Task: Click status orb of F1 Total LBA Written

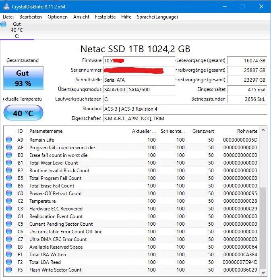Action: [x=9, y=254]
